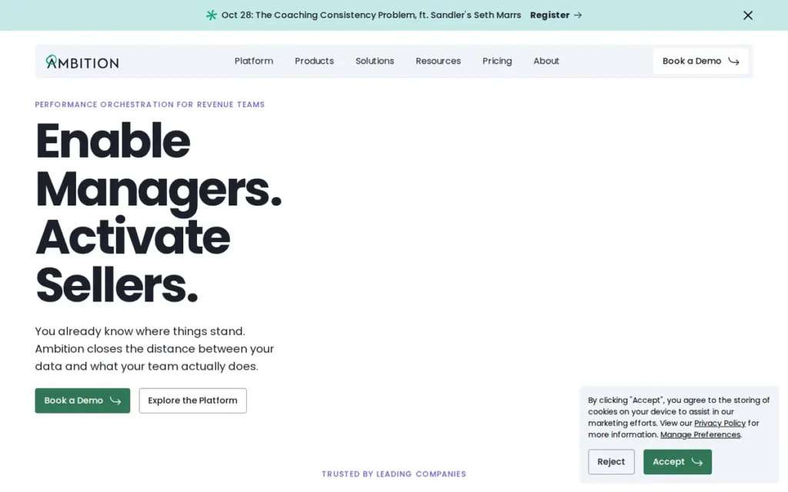Open Manage Preferences link
The width and height of the screenshot is (788, 492).
coord(700,435)
